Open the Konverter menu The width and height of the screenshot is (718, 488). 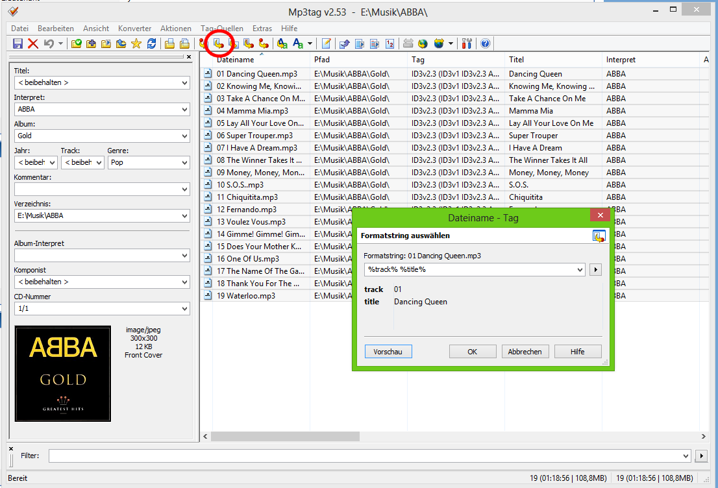[134, 29]
